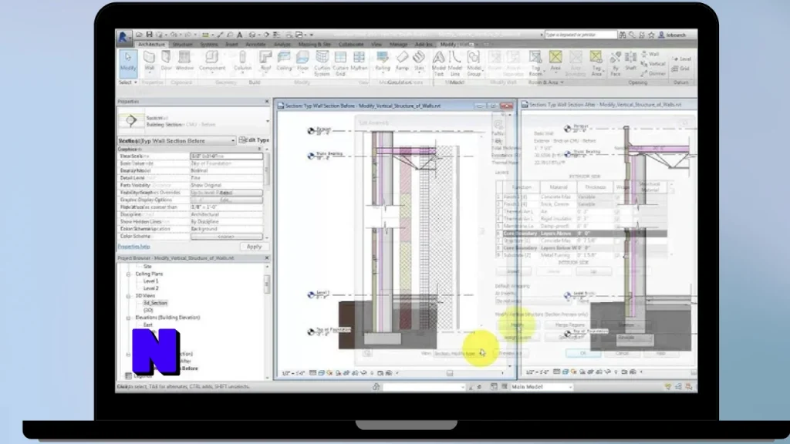Viewport: 790px width, 444px height.
Task: Collapse the Elevations (Building Elevation) node
Action: [x=129, y=318]
